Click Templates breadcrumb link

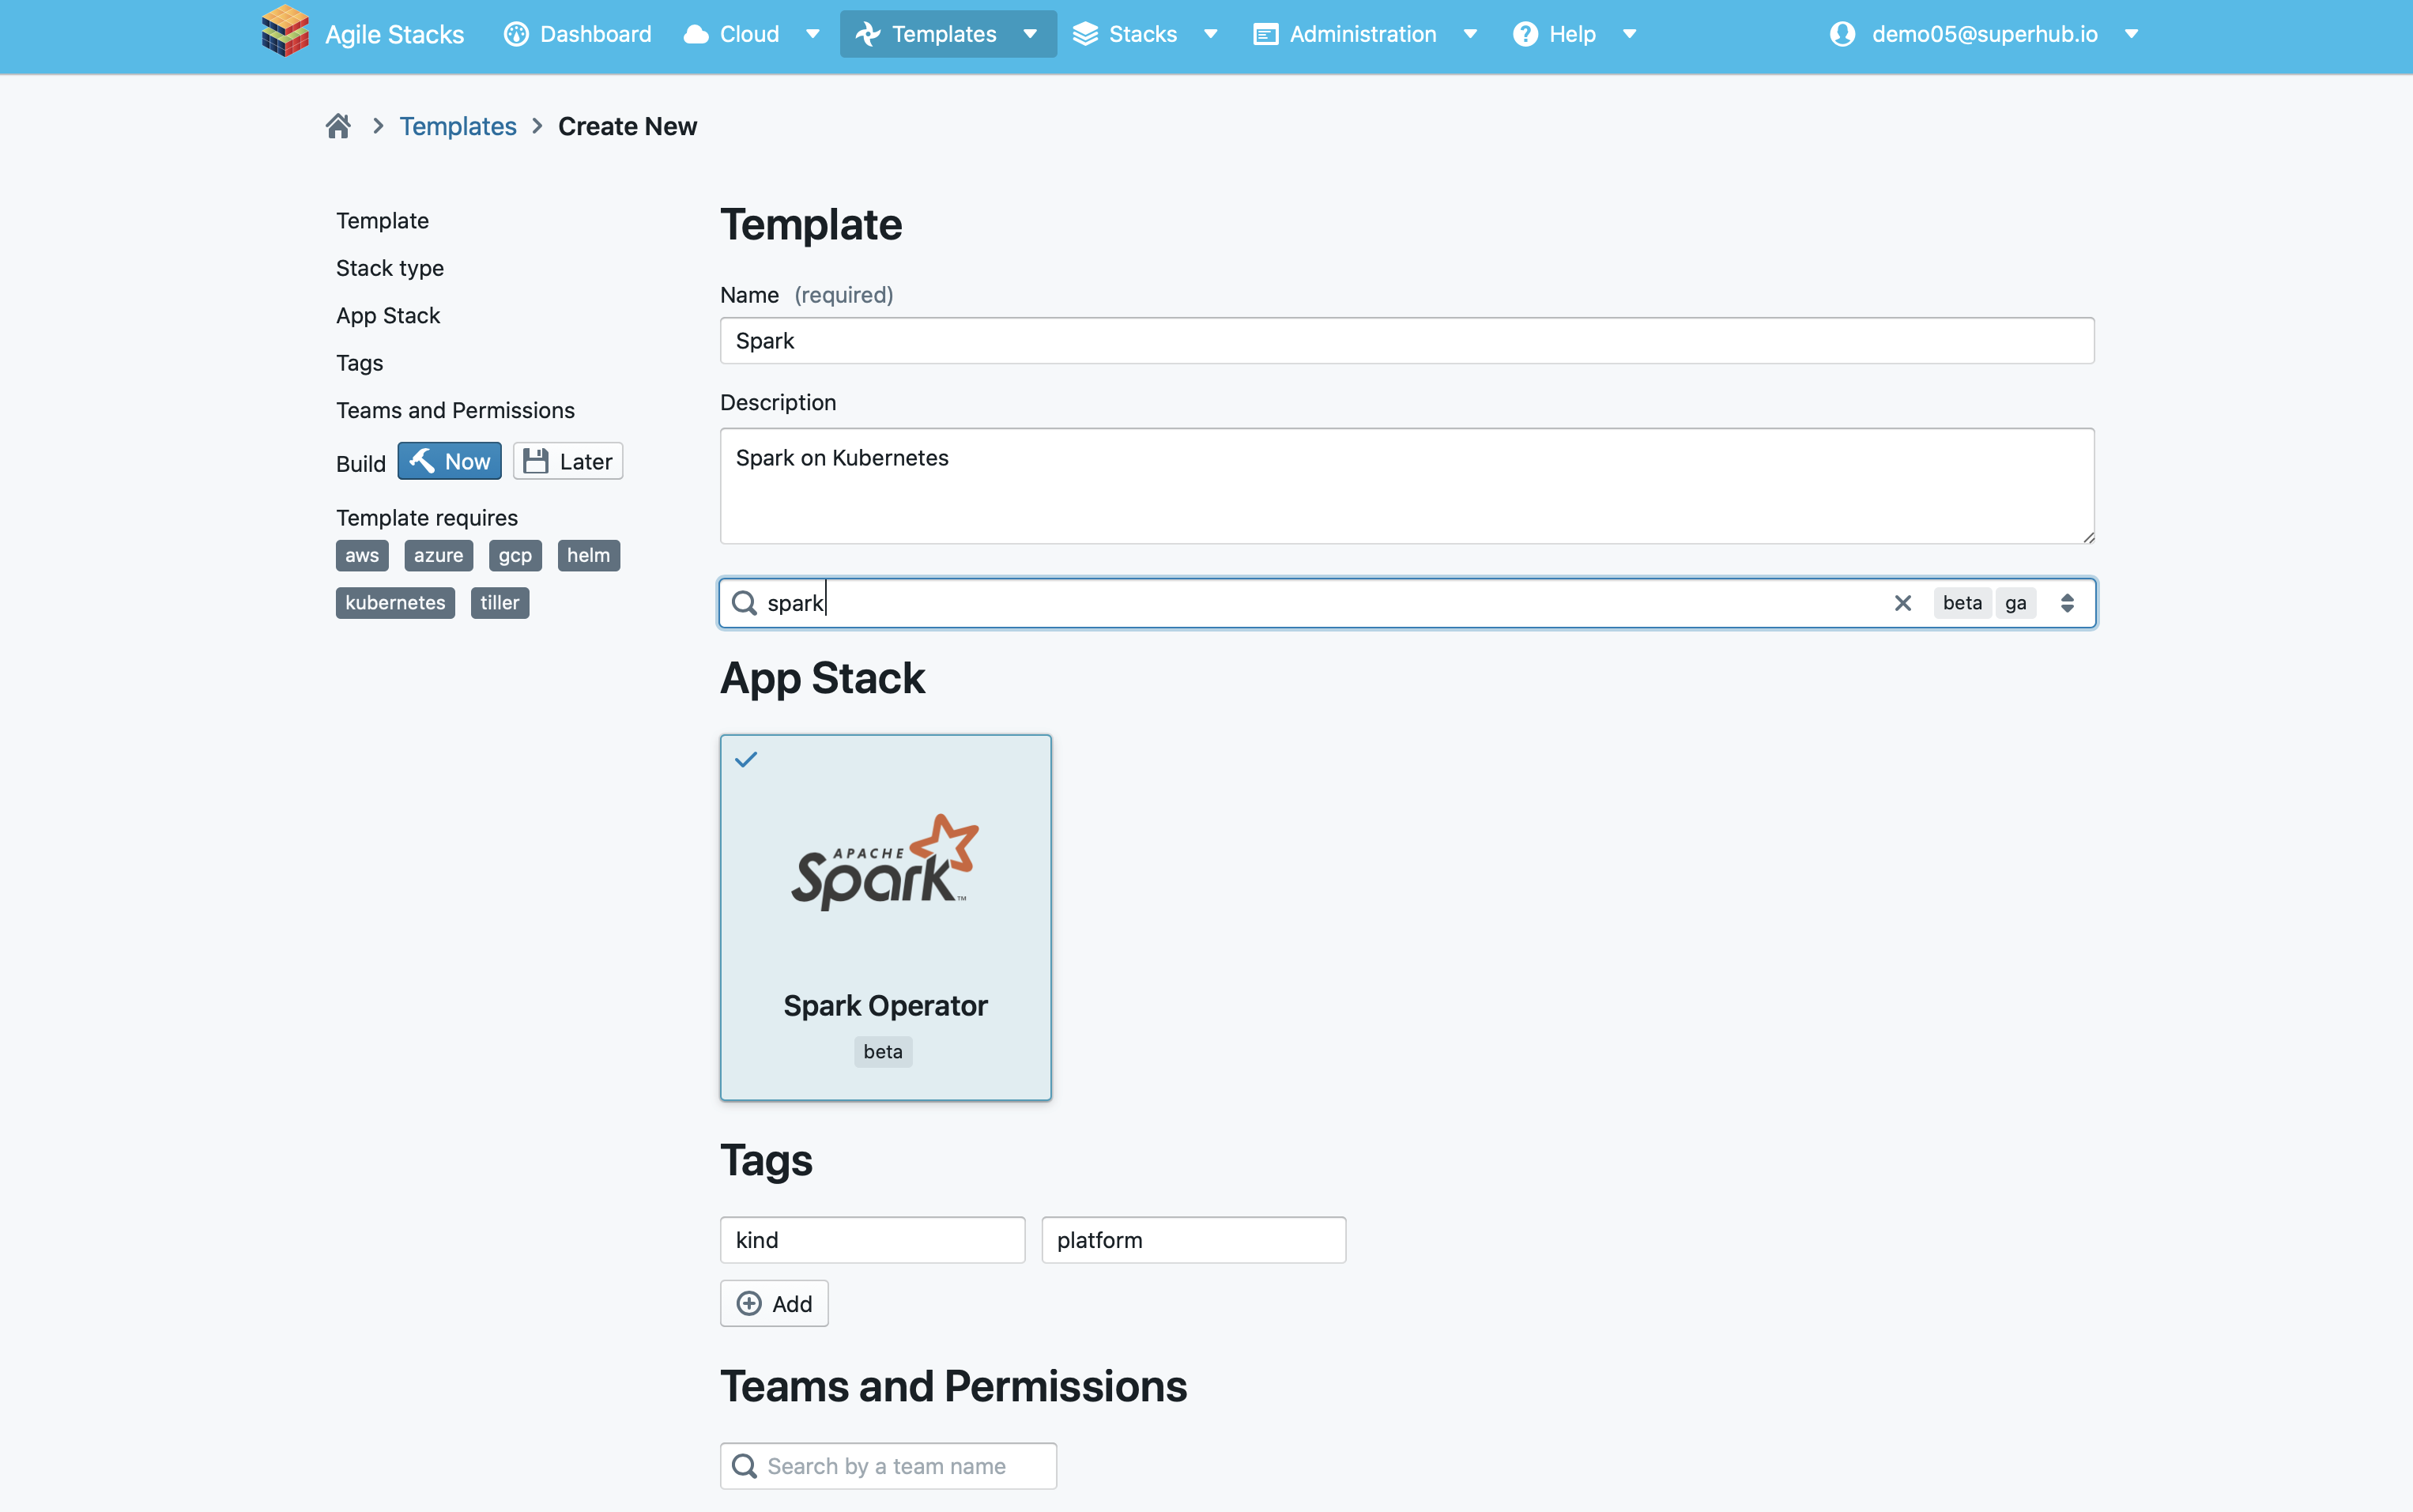(458, 126)
